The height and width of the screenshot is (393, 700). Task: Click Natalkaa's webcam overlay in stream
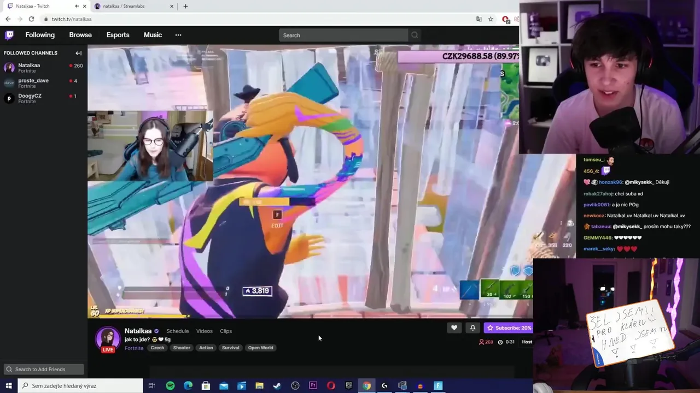150,146
